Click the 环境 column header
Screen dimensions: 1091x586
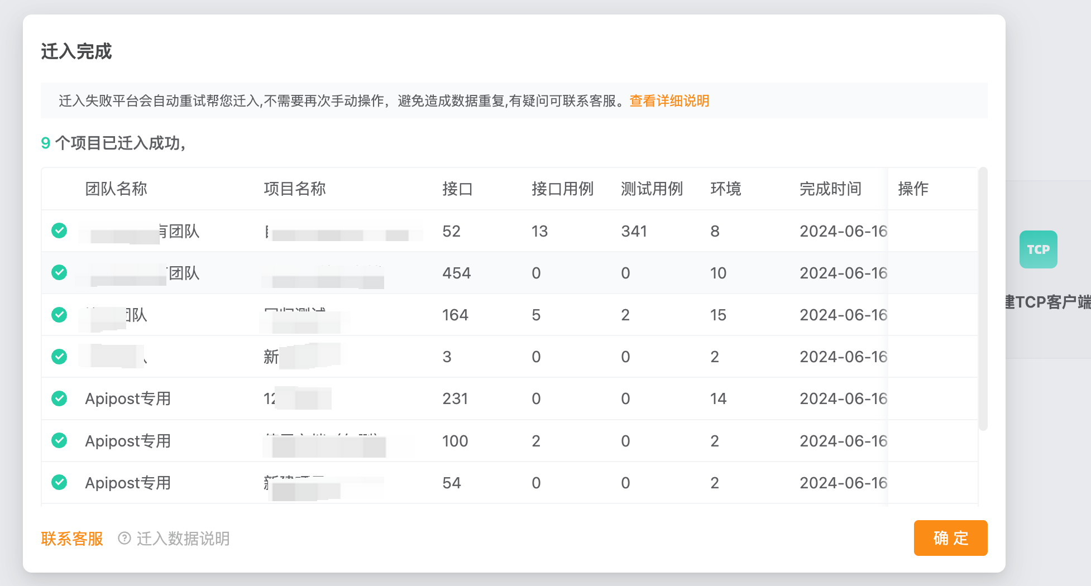click(x=726, y=189)
